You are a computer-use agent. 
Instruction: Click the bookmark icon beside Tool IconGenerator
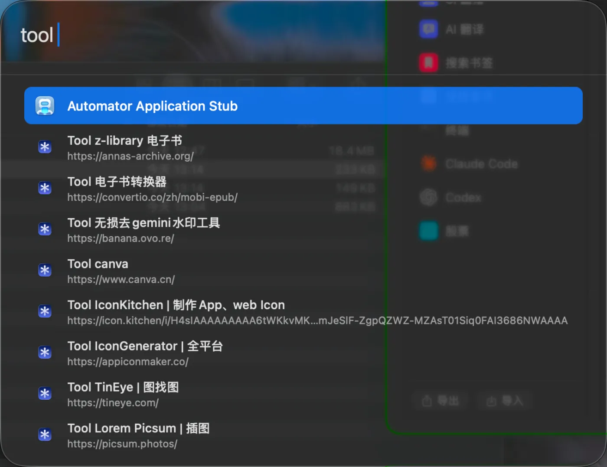point(45,353)
